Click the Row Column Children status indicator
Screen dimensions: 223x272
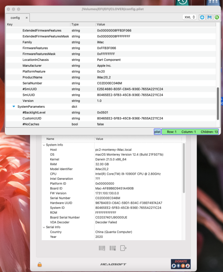(190, 132)
